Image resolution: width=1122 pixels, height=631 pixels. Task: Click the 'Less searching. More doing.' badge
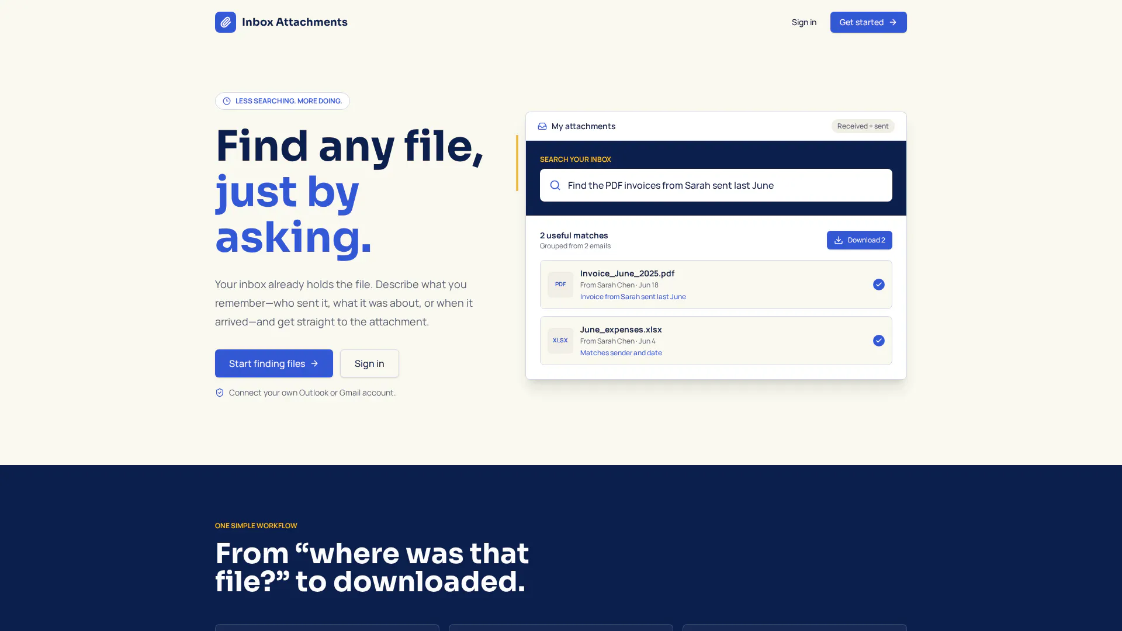[282, 101]
